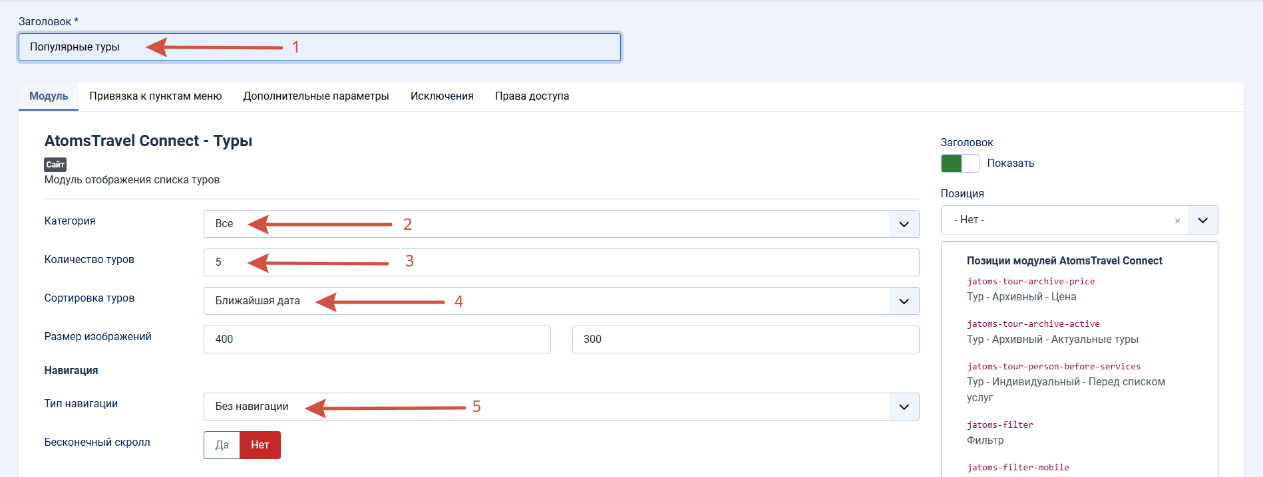The width and height of the screenshot is (1263, 477).
Task: Expand the Сортировка туров dropdown
Action: point(561,301)
